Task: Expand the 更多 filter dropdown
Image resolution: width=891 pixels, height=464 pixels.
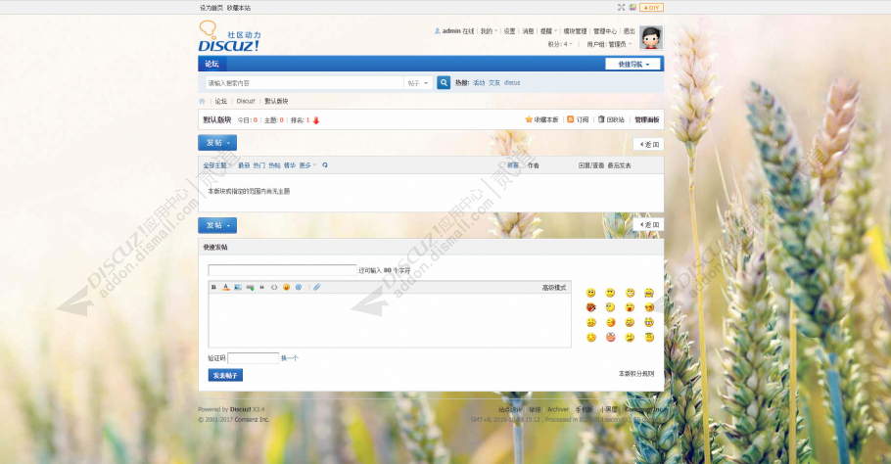Action: 307,165
